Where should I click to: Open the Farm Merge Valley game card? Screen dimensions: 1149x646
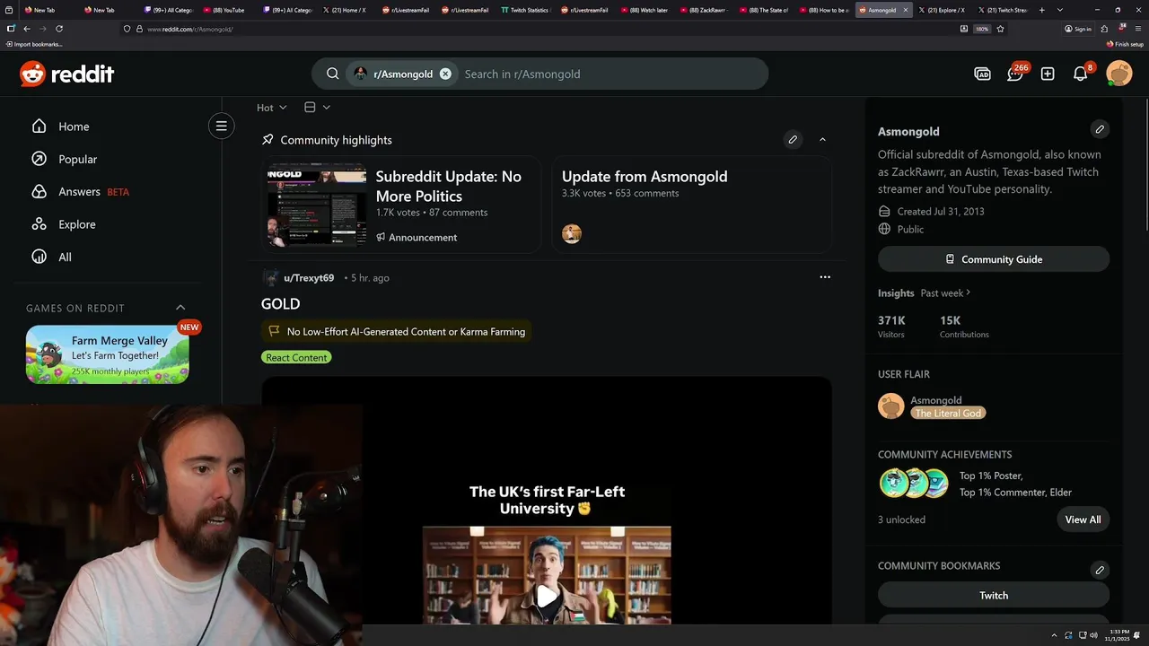pos(108,354)
